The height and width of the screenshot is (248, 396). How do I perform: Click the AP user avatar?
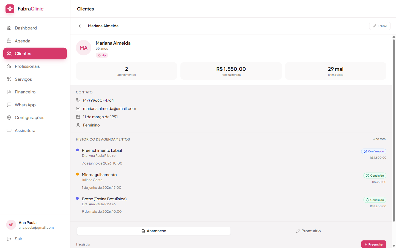coord(11,225)
